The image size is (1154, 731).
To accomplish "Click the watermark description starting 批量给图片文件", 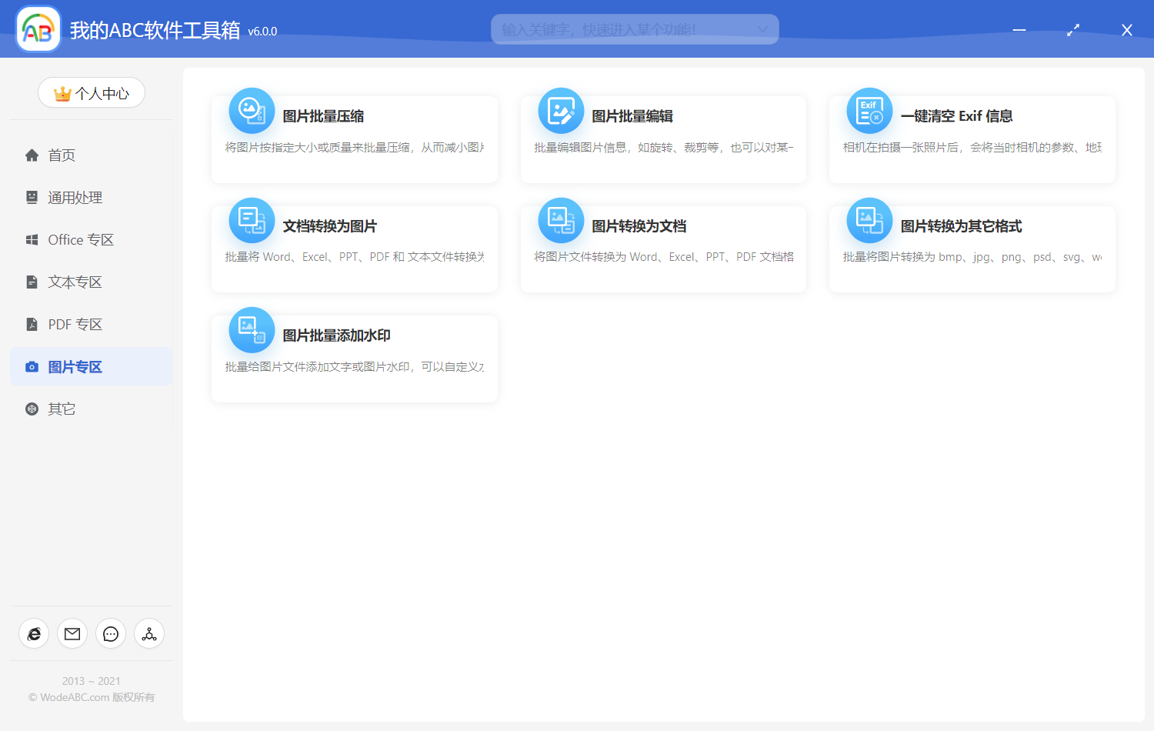I will click(x=355, y=367).
